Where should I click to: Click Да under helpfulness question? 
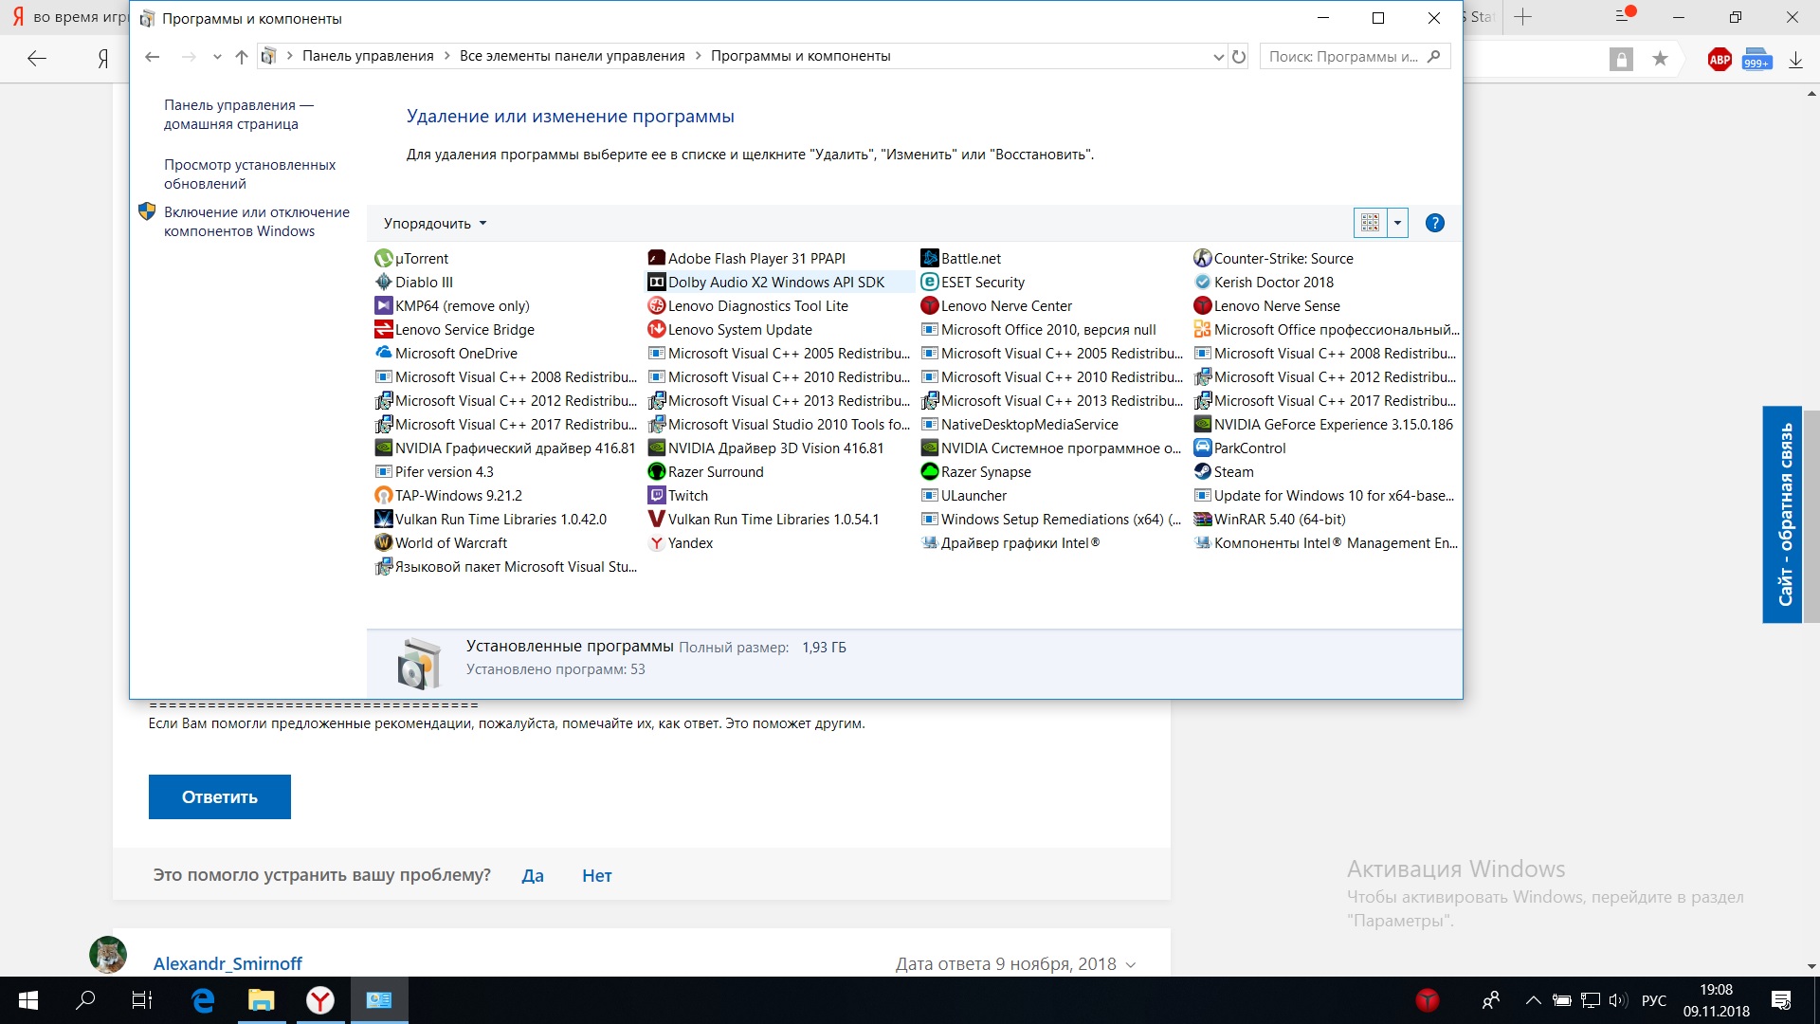pyautogui.click(x=533, y=875)
